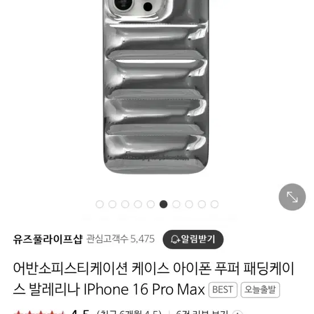
Task: Open the 유즈풀라이프샵 store page
Action: pyautogui.click(x=48, y=239)
